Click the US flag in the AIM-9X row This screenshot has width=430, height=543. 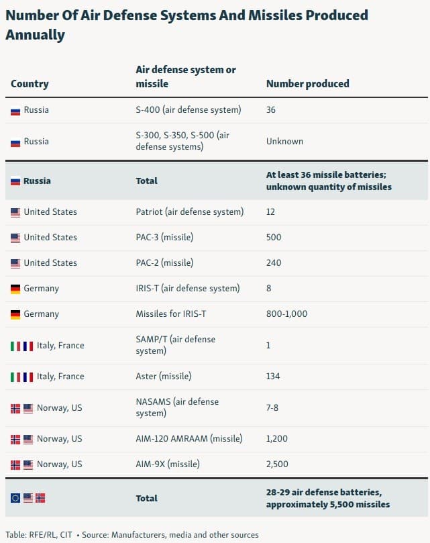coord(28,464)
